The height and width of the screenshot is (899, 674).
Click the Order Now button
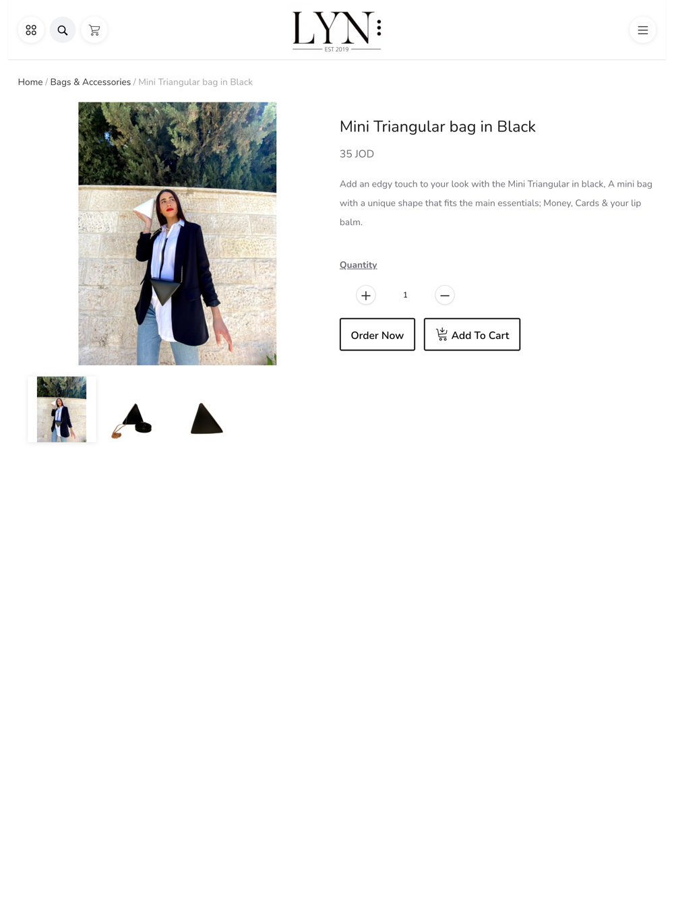377,334
